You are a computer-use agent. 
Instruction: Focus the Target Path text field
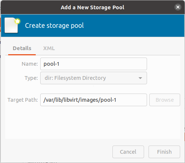click(x=93, y=100)
